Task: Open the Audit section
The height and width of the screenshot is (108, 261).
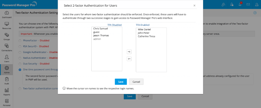Action: (x=7, y=81)
